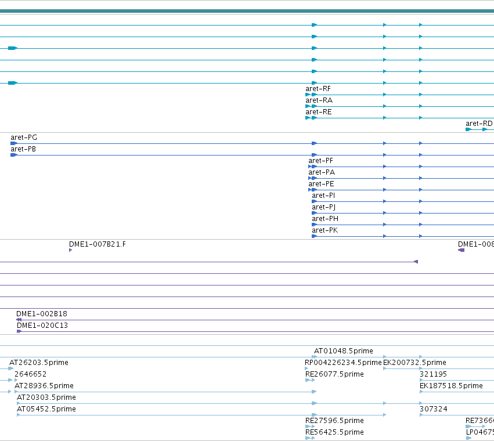Click the aret-RF first exon glyph
This screenshot has height=441, width=494.
click(x=308, y=95)
